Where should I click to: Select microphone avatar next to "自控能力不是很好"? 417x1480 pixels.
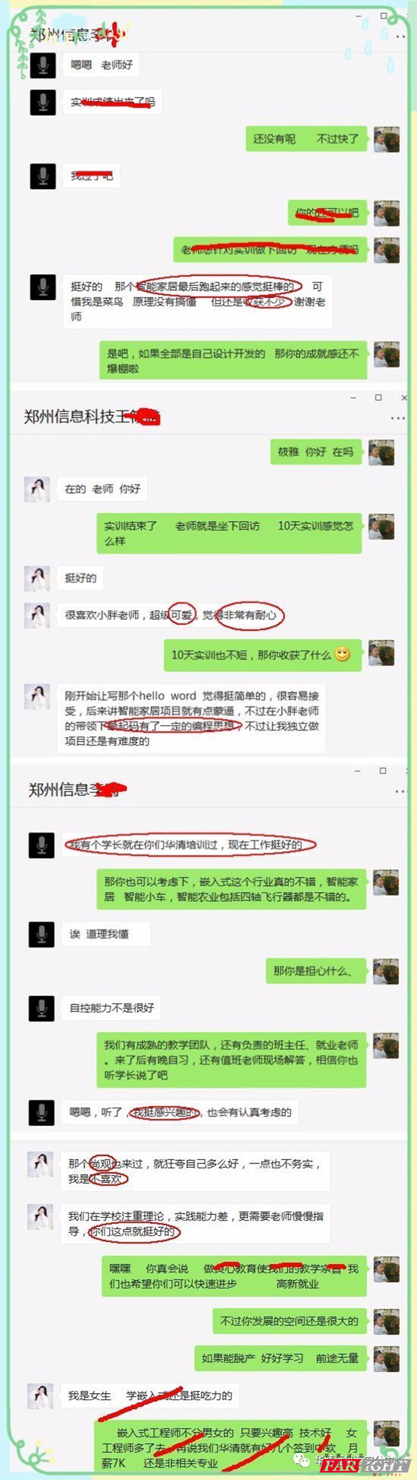point(42,1008)
